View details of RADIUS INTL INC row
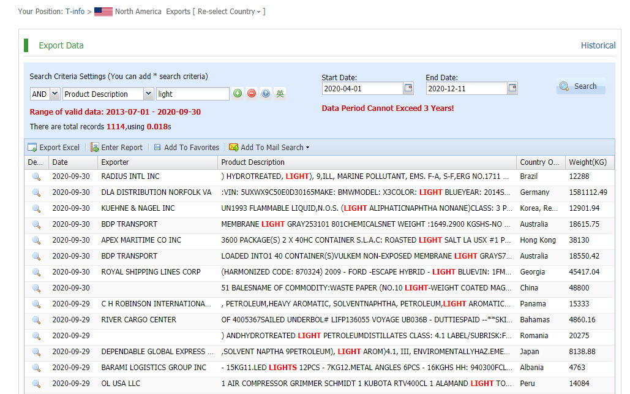The image size is (630, 394). pos(36,176)
